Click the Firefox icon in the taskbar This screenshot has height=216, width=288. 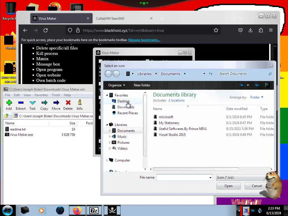pyautogui.click(x=77, y=210)
